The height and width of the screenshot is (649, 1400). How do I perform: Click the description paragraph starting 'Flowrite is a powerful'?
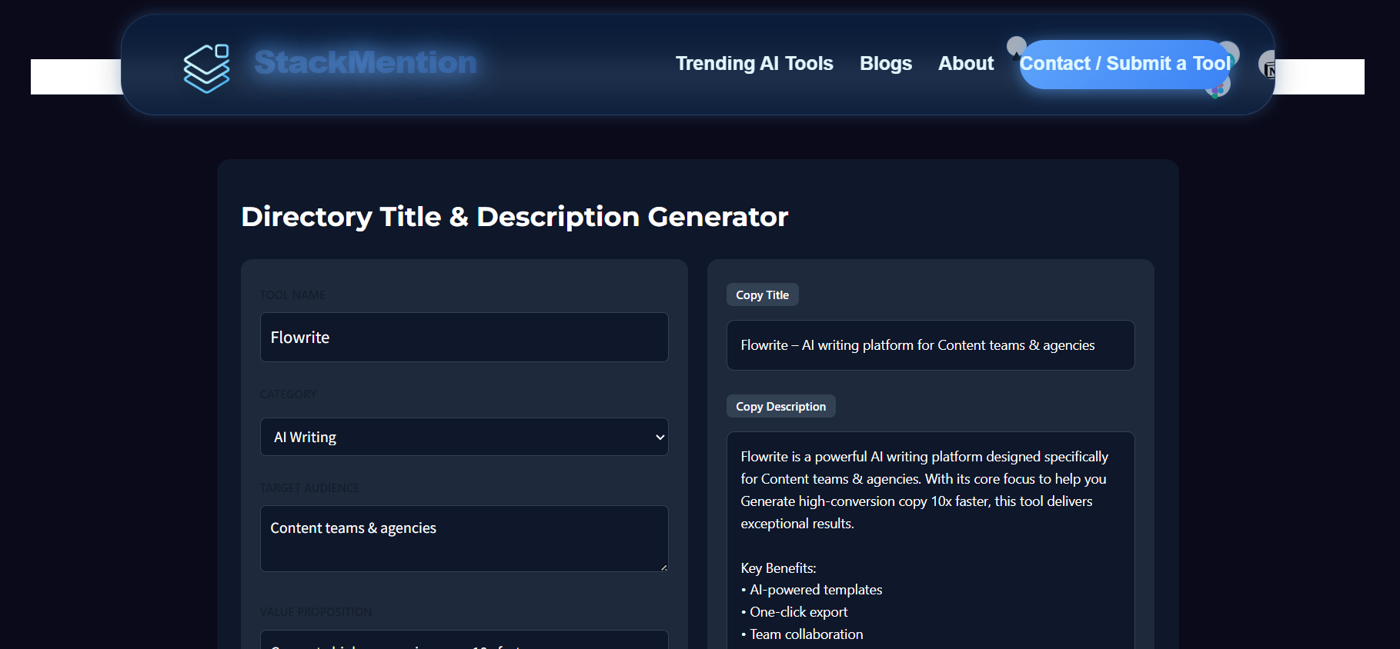coord(924,490)
